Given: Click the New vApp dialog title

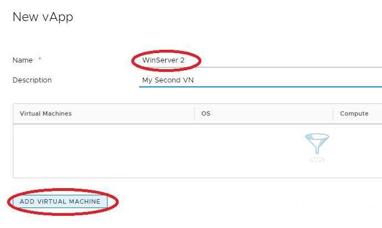Looking at the screenshot, I should [x=43, y=17].
